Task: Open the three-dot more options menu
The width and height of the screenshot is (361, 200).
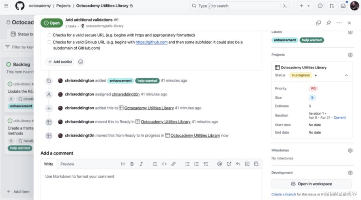Action: [x=339, y=23]
